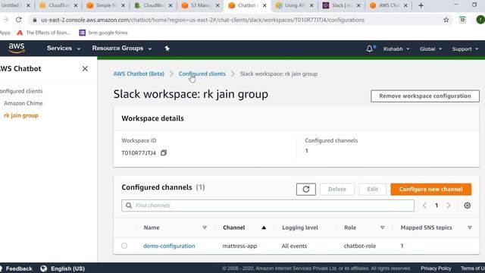Open the brm google forms bookmark
Screen dimensions: 485x273
[103, 33]
